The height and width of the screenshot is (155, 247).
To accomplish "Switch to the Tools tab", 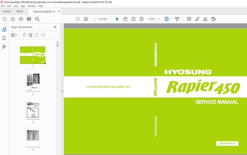I will (x=20, y=11).
